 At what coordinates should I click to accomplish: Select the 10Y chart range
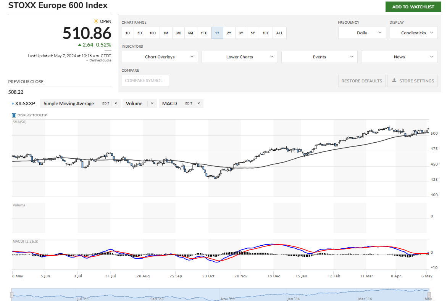pyautogui.click(x=265, y=33)
